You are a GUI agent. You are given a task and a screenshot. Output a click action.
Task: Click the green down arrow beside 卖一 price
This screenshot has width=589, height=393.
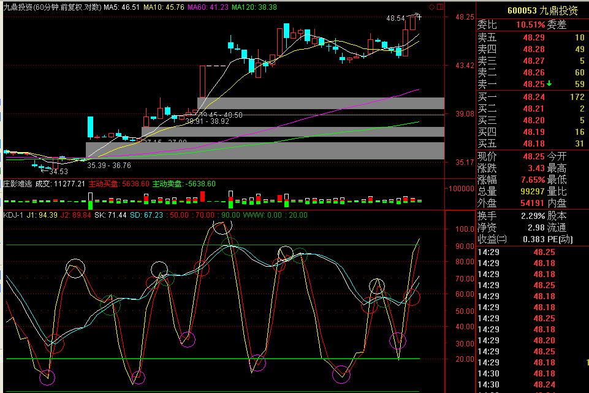[549, 83]
